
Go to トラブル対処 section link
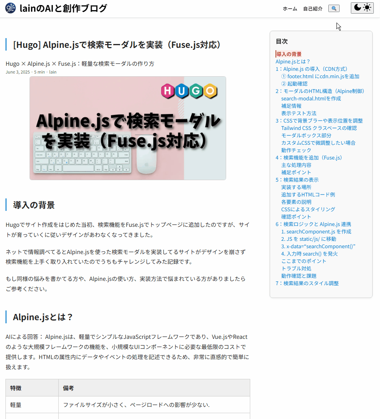point(296,268)
